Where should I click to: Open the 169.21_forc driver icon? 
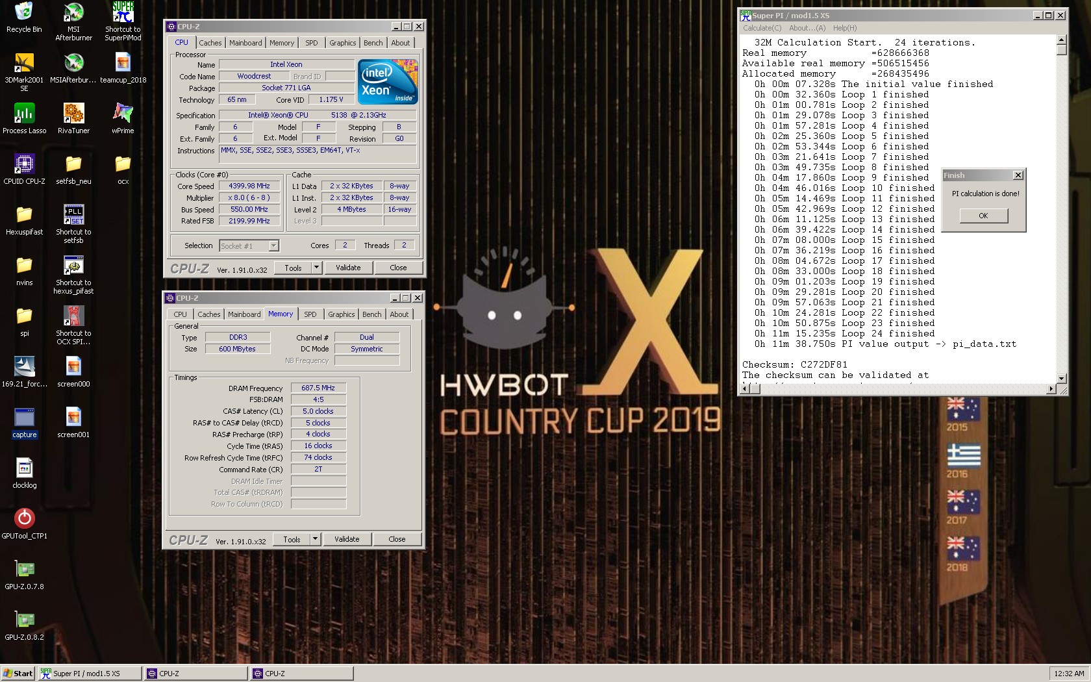click(x=24, y=372)
